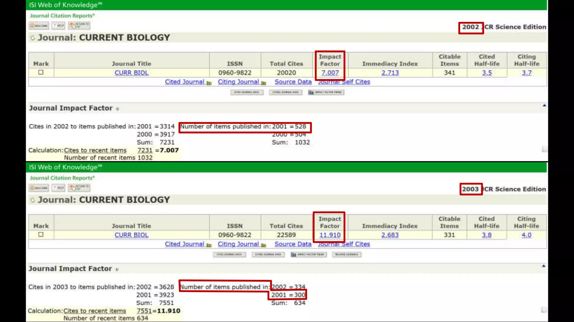This screenshot has width=574, height=322.
Task: Click Return to List in 2003 report
Action: click(x=79, y=188)
